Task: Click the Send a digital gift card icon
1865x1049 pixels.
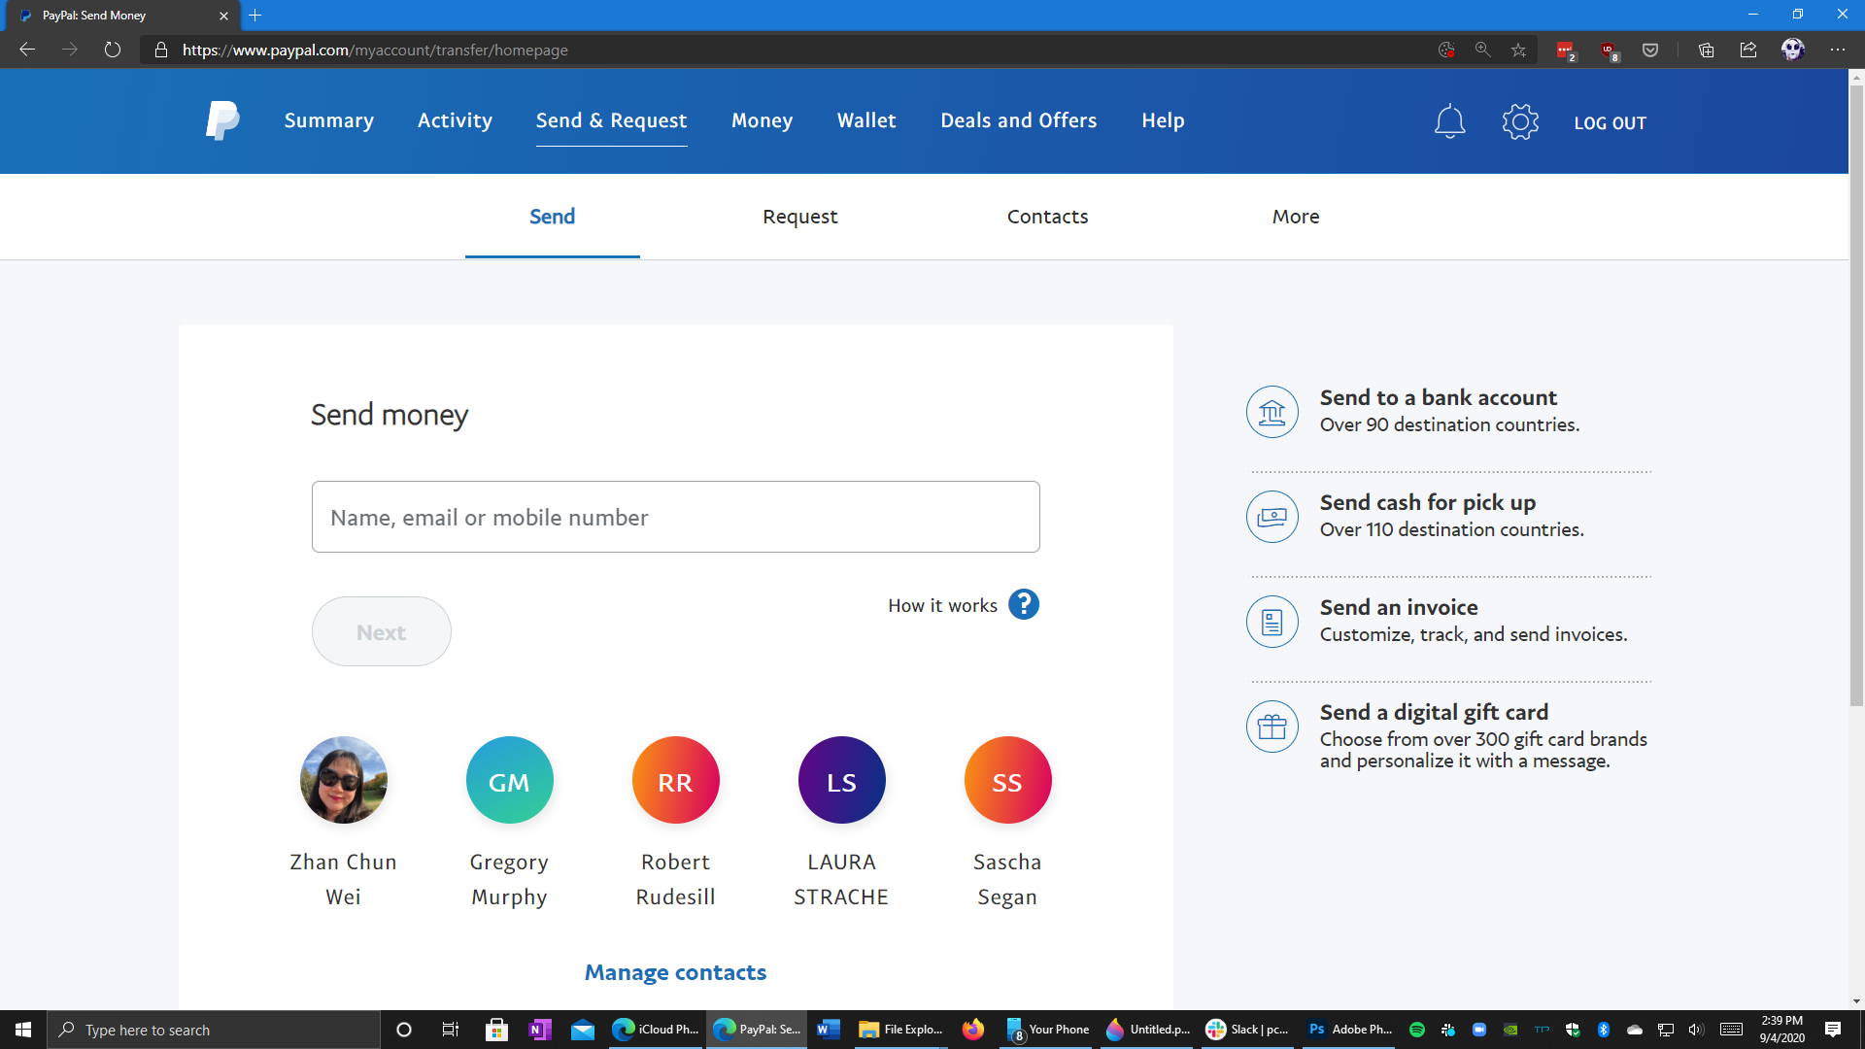Action: [x=1273, y=727]
